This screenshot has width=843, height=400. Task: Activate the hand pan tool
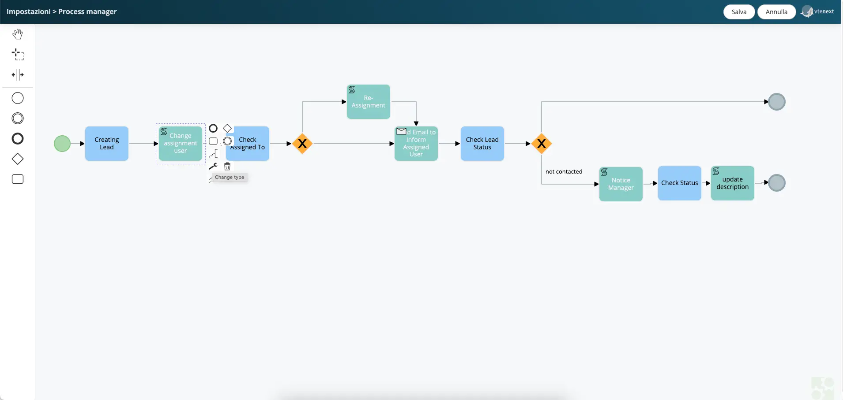pyautogui.click(x=18, y=34)
